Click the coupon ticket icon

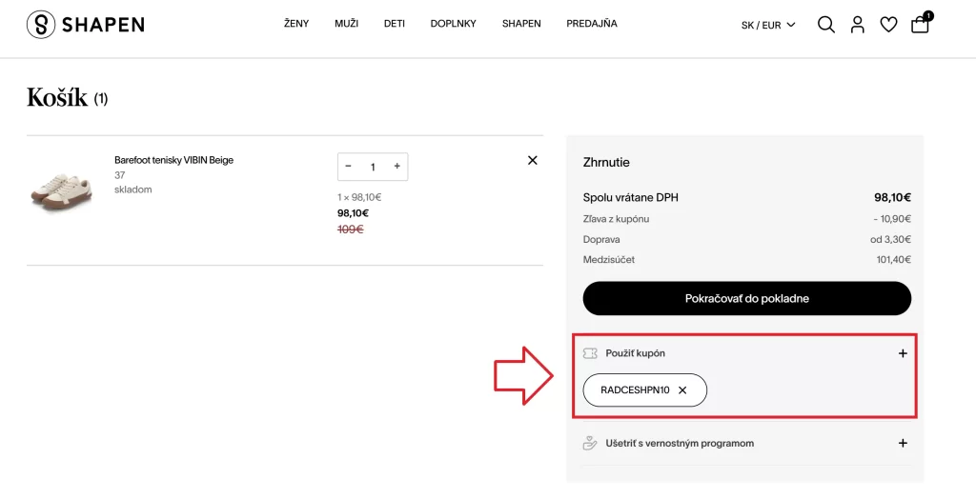pyautogui.click(x=590, y=353)
